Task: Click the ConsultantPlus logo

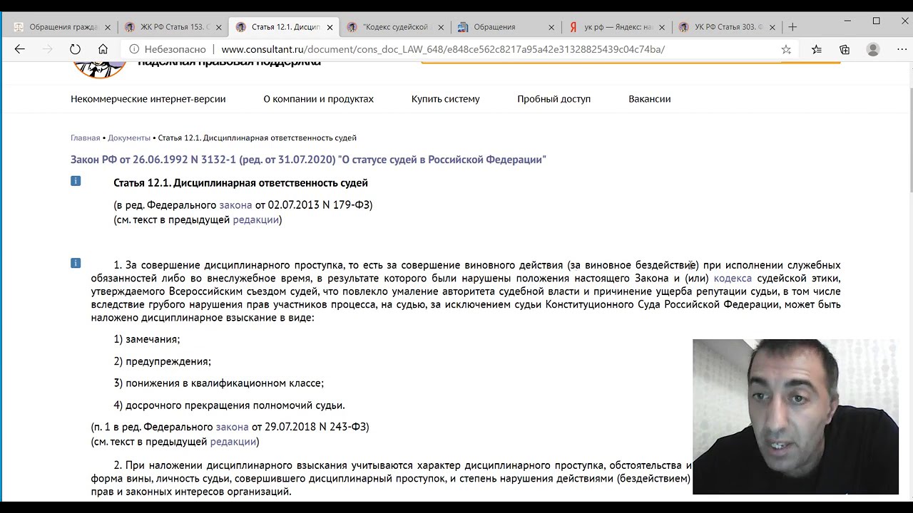Action: (100, 69)
